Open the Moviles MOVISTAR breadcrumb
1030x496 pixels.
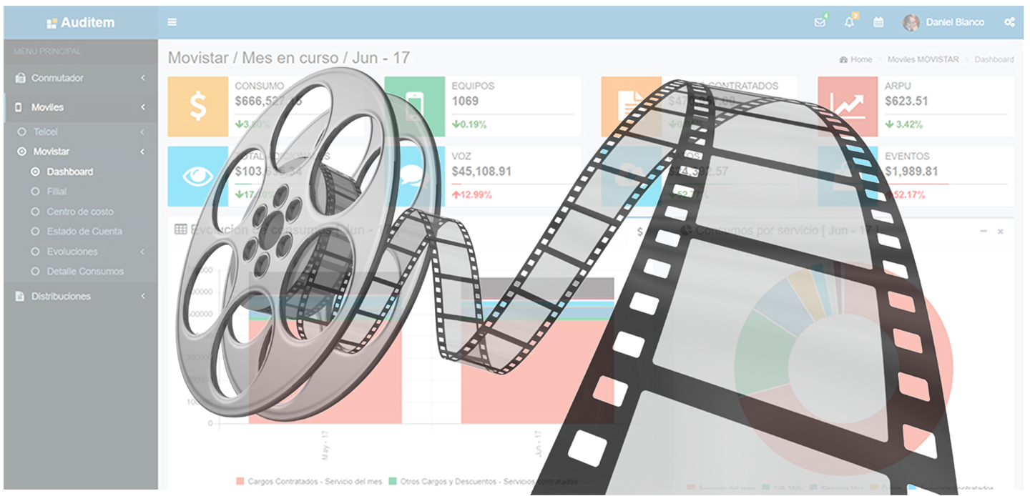click(923, 59)
